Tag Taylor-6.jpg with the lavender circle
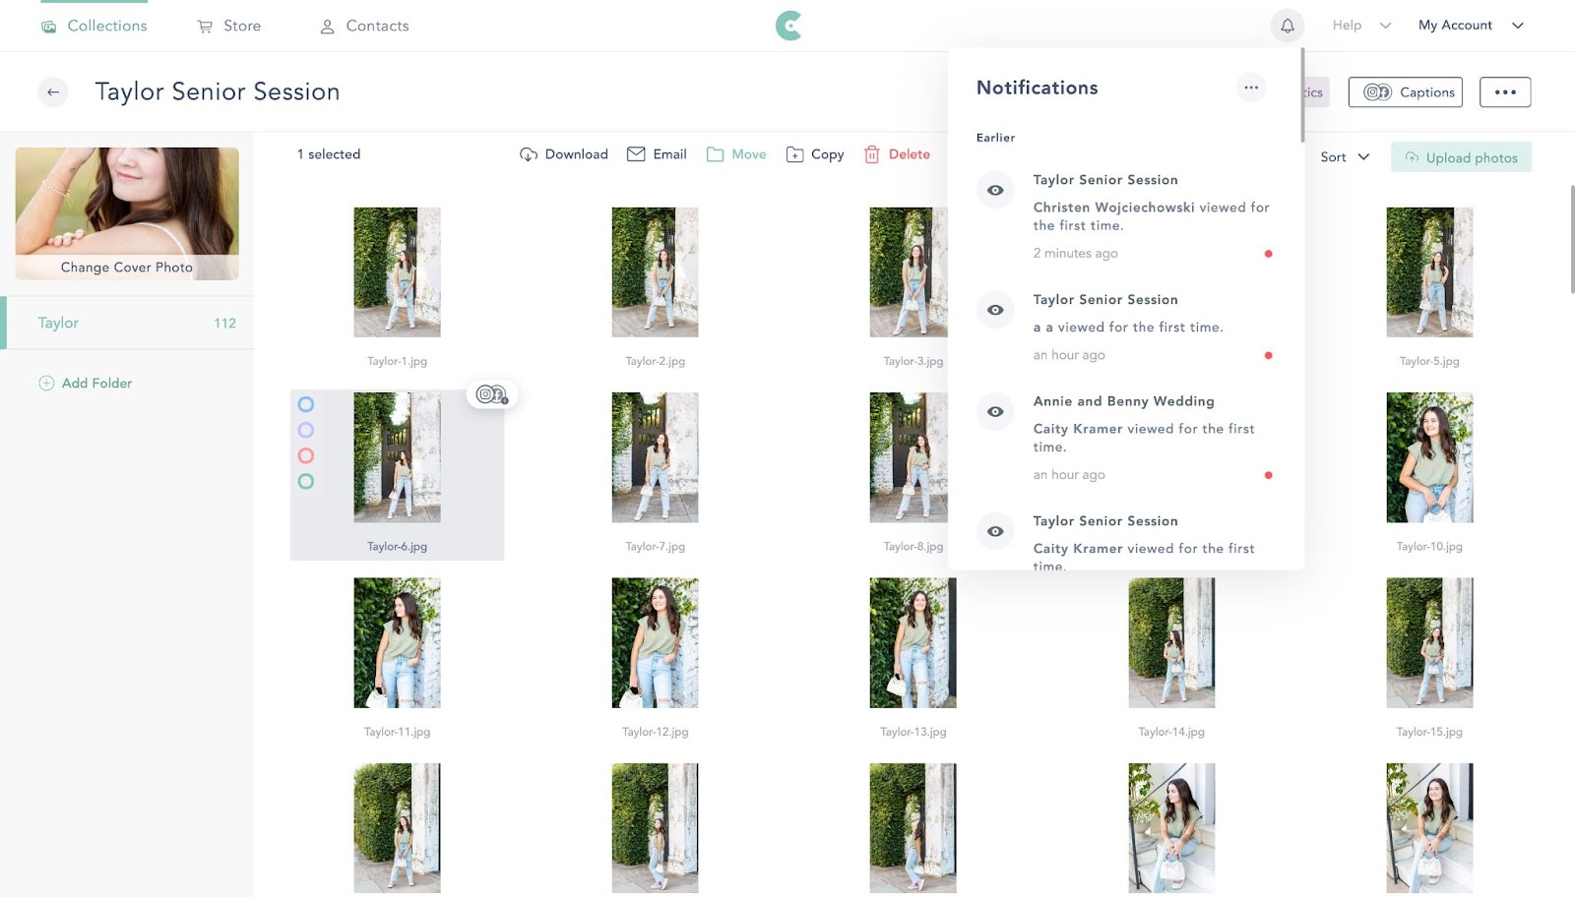1575x897 pixels. (306, 430)
